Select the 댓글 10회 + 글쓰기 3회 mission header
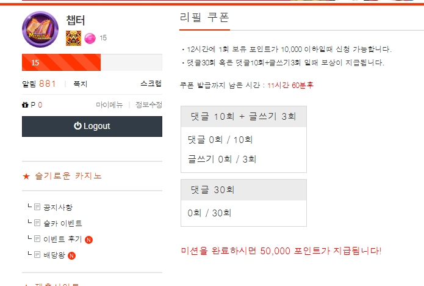 pos(243,117)
